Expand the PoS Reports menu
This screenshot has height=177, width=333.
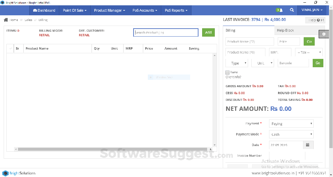tap(176, 10)
